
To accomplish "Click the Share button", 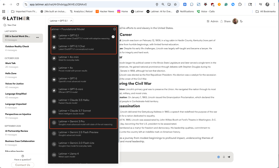I will pos(225,21).
